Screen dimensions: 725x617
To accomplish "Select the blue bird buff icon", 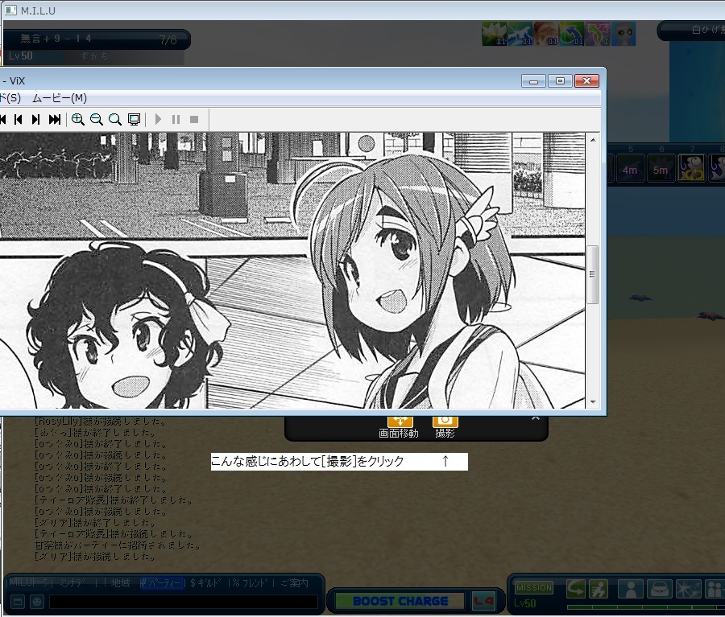I will [x=520, y=33].
